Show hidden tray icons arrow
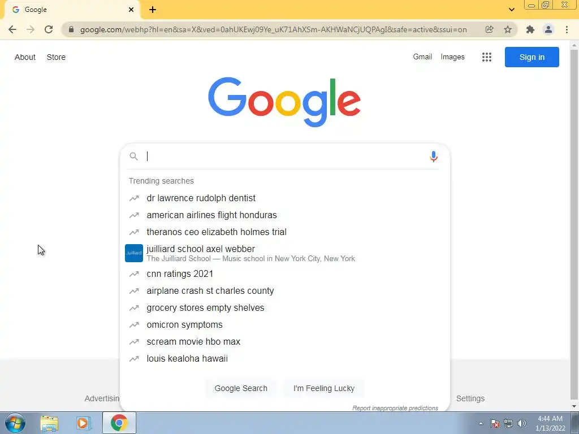Viewport: 579px width, 434px height. click(481, 423)
